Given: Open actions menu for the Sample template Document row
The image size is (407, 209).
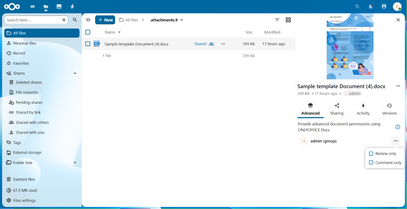Looking at the screenshot, I should [223, 44].
